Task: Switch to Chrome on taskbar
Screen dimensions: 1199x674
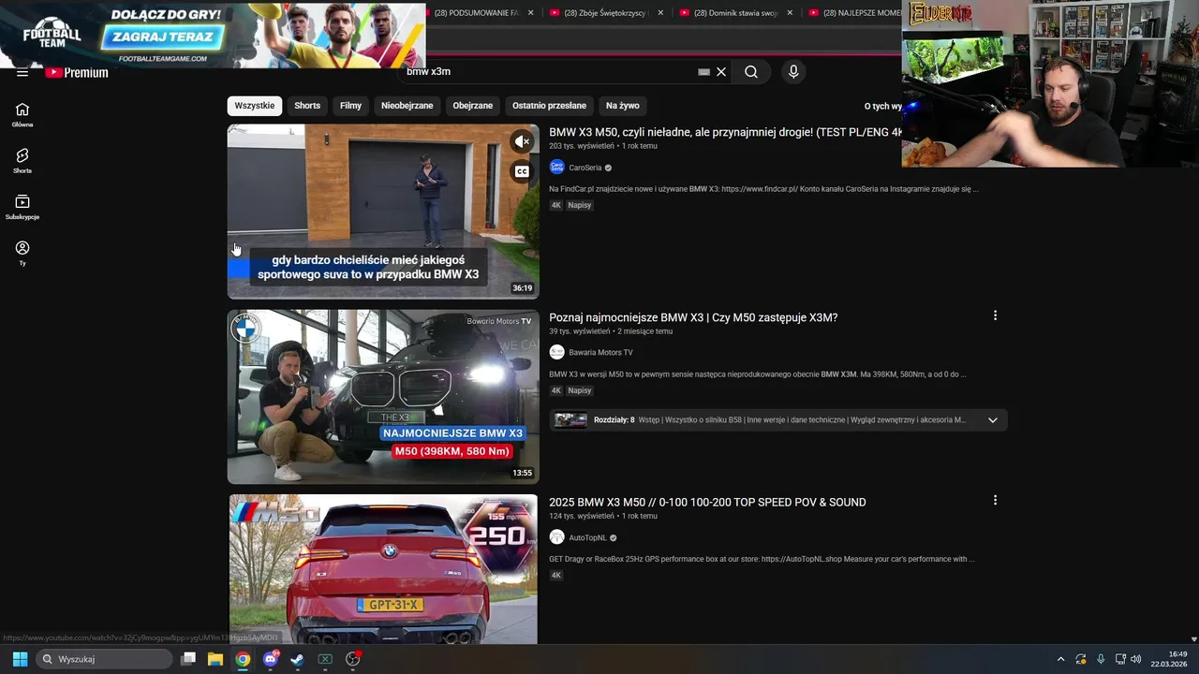Action: pos(243,659)
